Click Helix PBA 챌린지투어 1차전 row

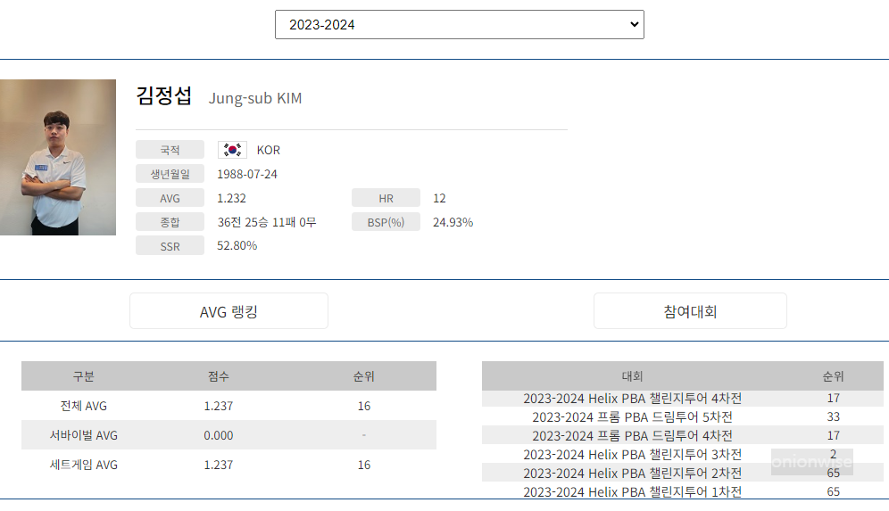click(x=683, y=491)
